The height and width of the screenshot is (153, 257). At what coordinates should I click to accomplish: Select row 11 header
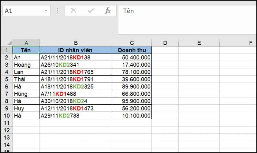coord(6,123)
